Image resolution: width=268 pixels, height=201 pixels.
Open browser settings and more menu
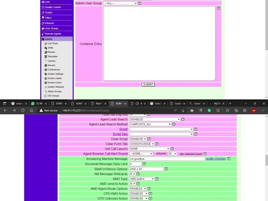pyautogui.click(x=263, y=110)
